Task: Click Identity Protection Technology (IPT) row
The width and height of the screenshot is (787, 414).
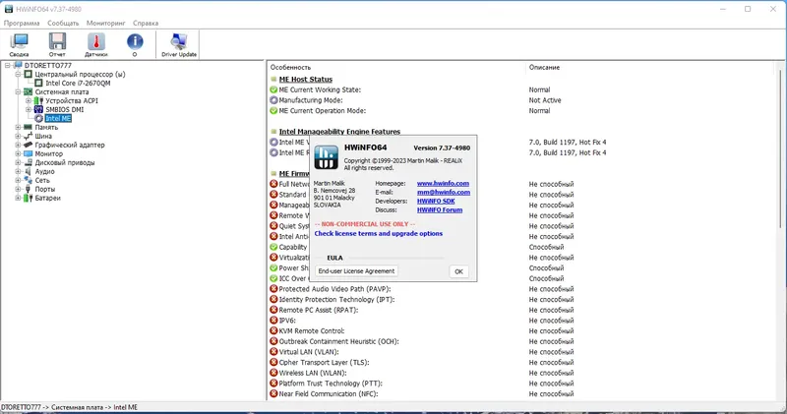Action: [x=522, y=300]
